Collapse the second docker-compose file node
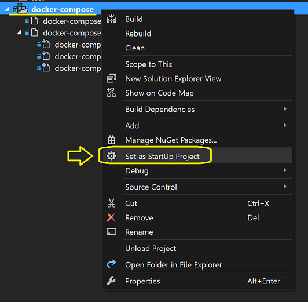Image resolution: width=308 pixels, height=302 pixels. (19, 32)
